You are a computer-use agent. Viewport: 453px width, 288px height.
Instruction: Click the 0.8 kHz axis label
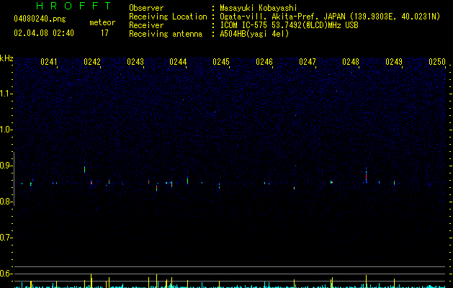pyautogui.click(x=6, y=202)
